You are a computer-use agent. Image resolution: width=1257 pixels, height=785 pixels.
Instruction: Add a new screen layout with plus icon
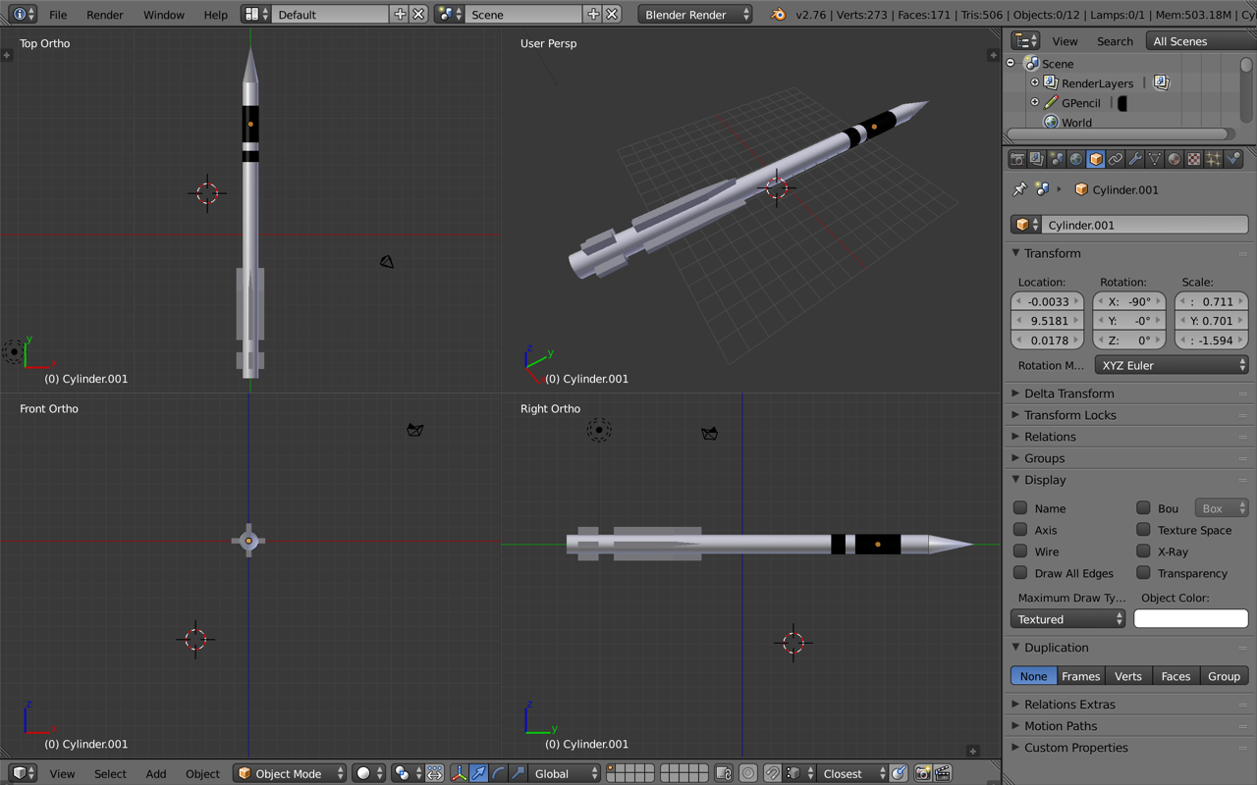point(400,14)
